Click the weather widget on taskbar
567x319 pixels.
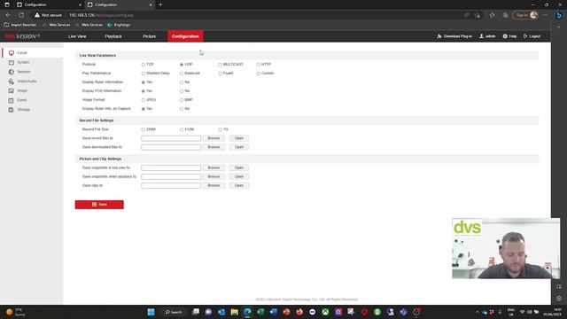(x=16, y=312)
